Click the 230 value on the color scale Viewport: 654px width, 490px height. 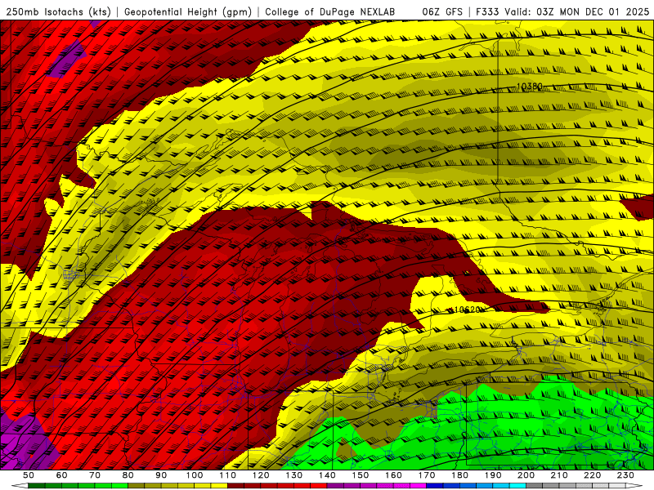(x=625, y=475)
